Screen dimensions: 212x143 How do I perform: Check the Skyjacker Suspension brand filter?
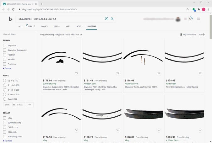[x=5, y=50]
